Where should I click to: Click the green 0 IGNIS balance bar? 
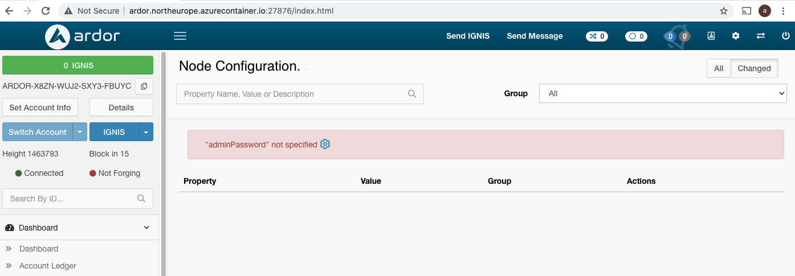[x=78, y=65]
